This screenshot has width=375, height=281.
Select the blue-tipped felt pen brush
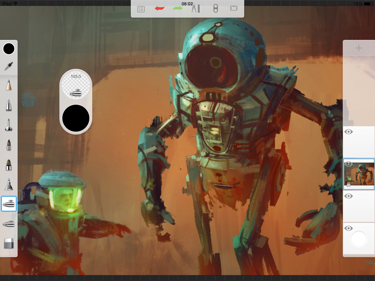[x=9, y=184]
